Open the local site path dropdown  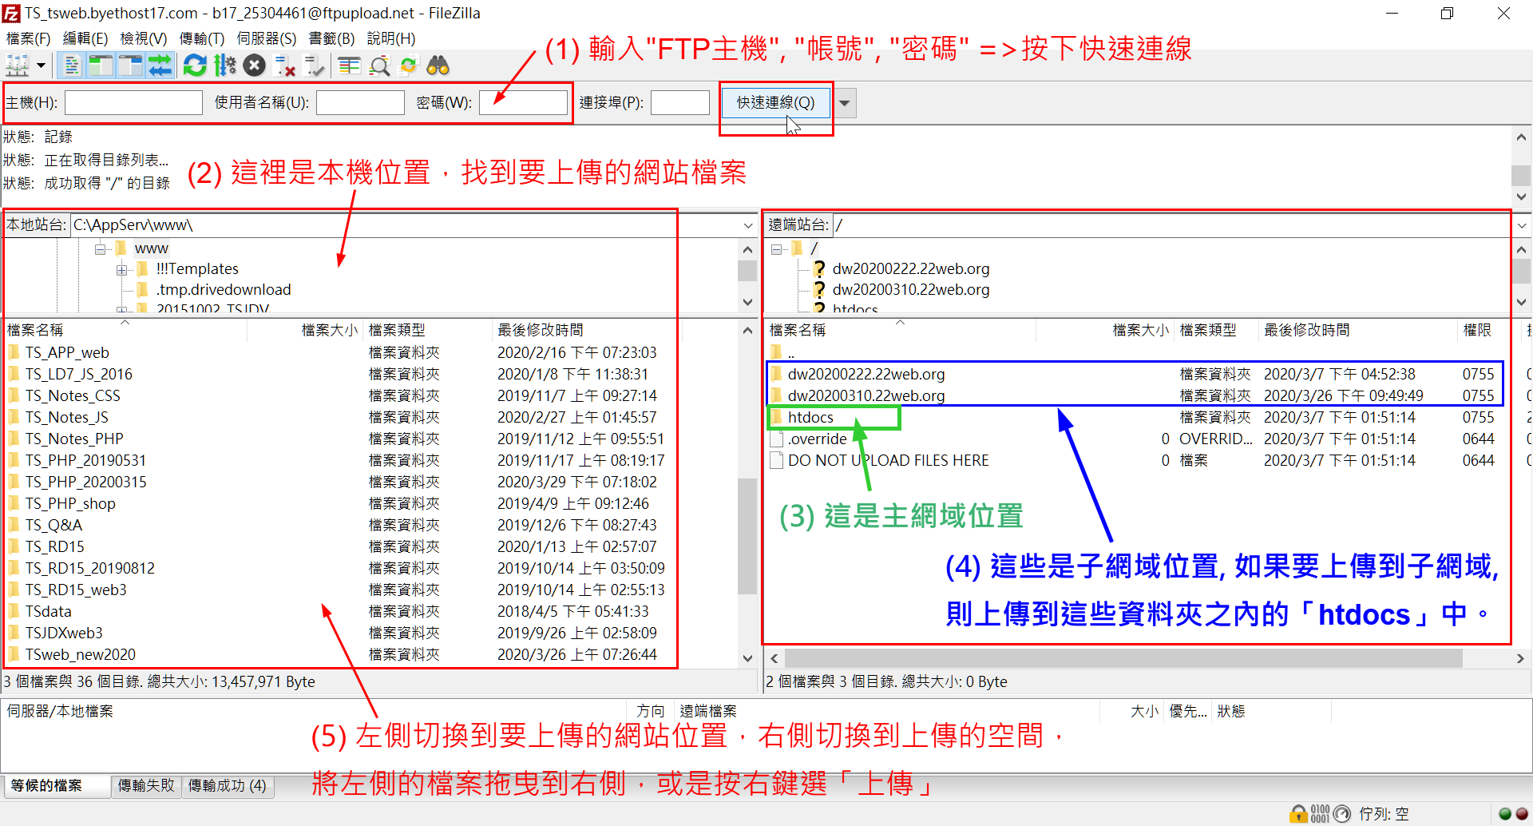(747, 225)
